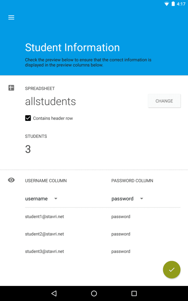Image resolution: width=188 pixels, height=301 pixels.
Task: Tap the 4:17 status bar clock
Action: [x=181, y=4]
